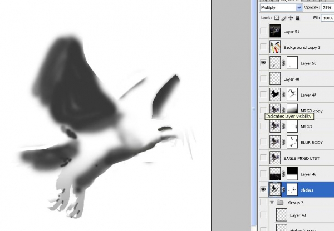This screenshot has width=334, height=231.
Task: Show Group 7 visibility box
Action: 263,202
